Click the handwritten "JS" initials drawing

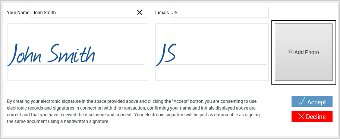point(166,55)
